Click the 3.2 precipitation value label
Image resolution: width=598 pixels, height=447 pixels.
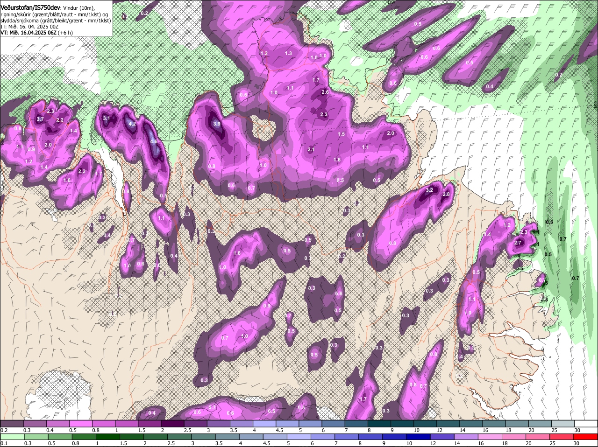[430, 190]
